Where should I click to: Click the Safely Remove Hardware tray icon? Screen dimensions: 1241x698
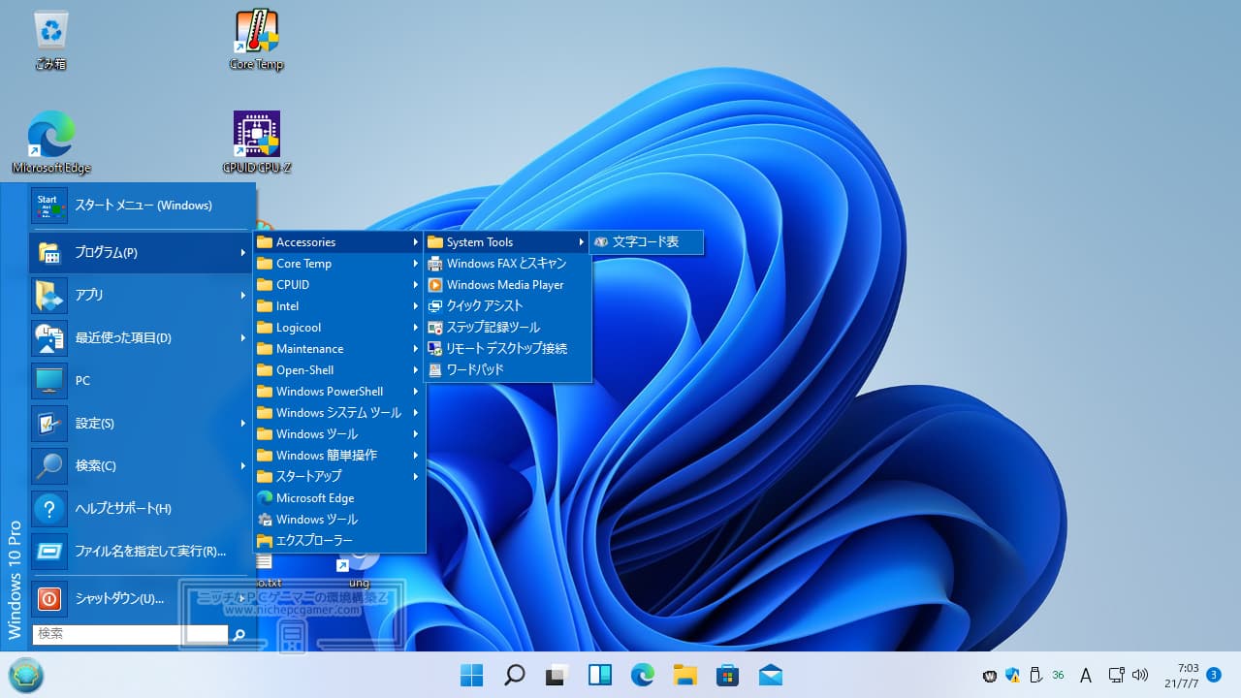(1034, 675)
